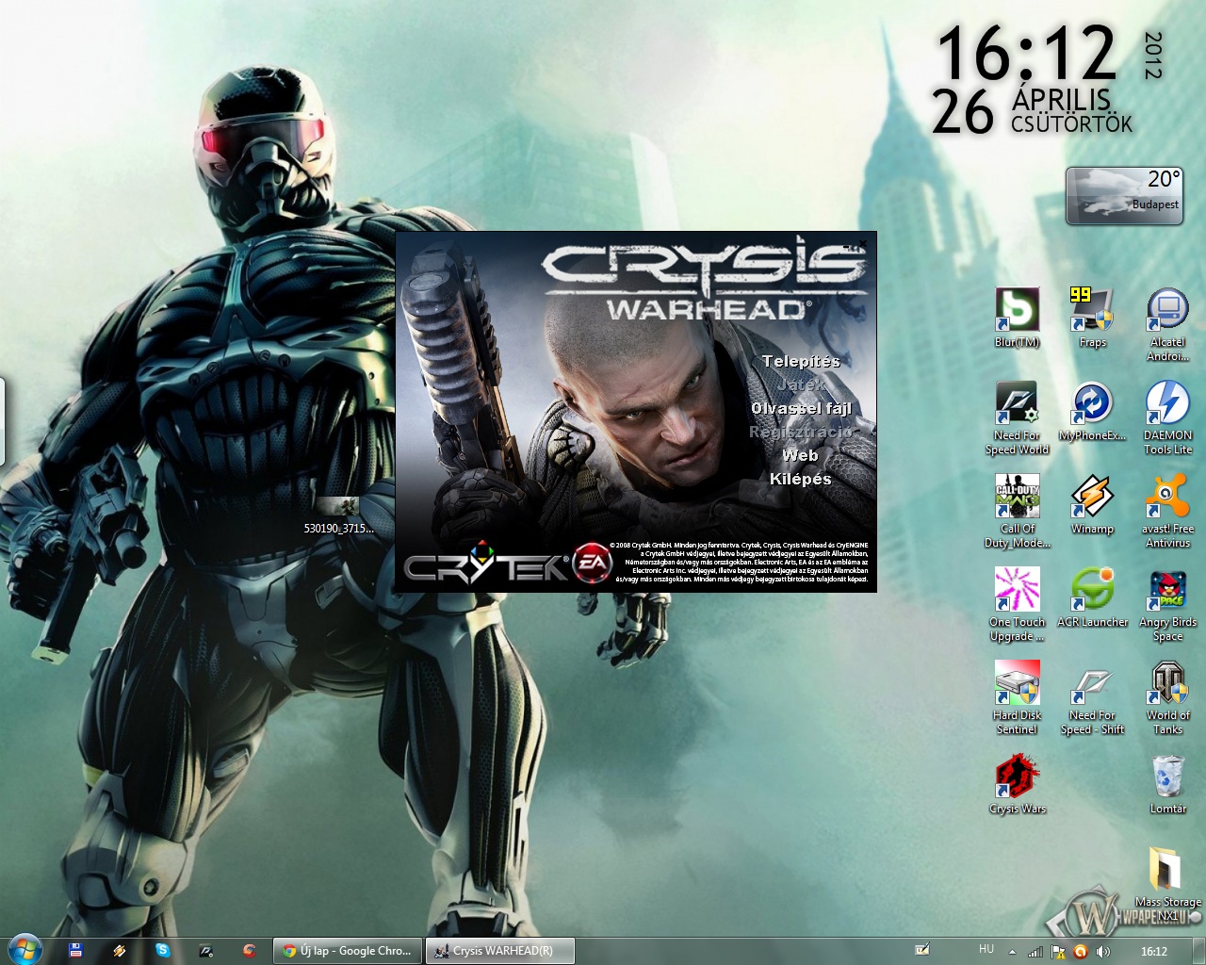
Task: Launch Winamp from the taskbar
Action: pos(119,951)
